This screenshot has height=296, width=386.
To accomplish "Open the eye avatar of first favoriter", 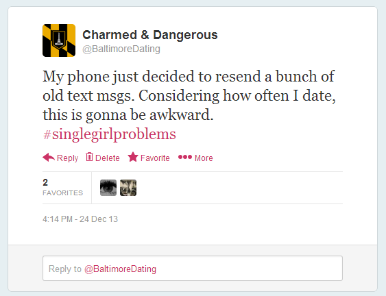I will pyautogui.click(x=108, y=188).
